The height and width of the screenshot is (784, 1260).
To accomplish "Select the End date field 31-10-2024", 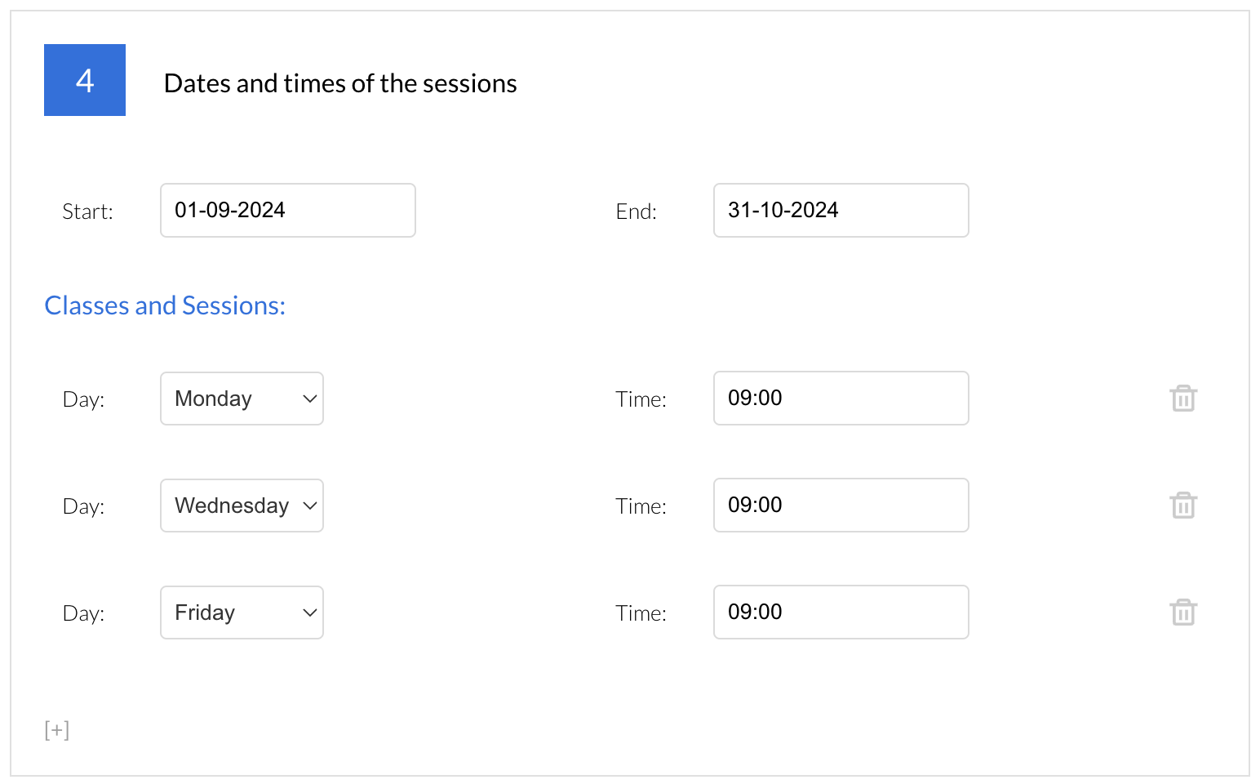I will (x=841, y=211).
